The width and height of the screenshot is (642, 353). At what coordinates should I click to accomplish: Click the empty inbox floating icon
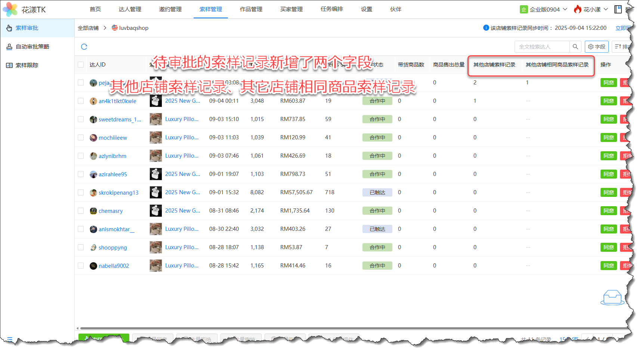[x=612, y=298]
